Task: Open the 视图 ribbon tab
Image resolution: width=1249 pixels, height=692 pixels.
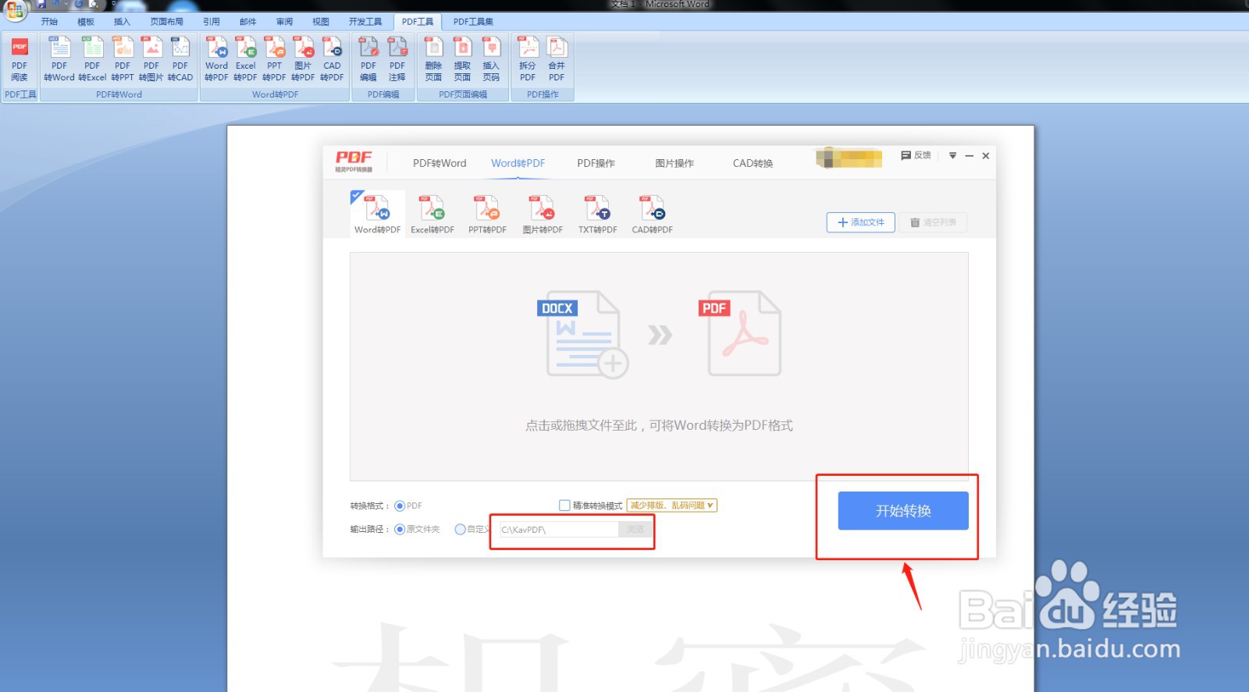Action: point(321,22)
